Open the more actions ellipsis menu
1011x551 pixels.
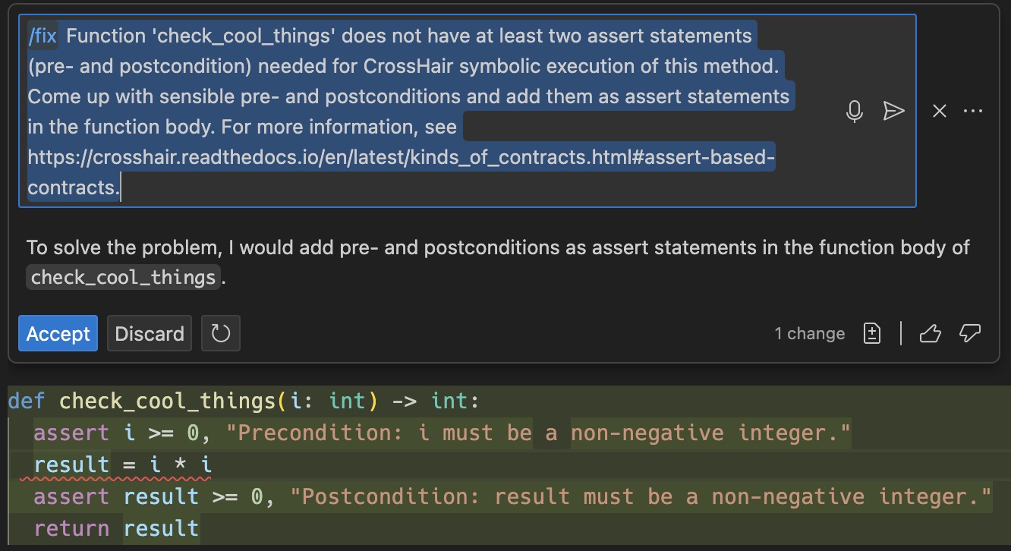tap(973, 112)
